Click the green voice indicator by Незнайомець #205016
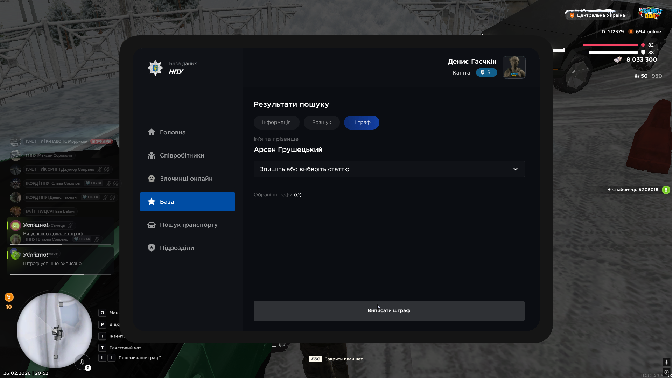This screenshot has width=672, height=378. 666,190
